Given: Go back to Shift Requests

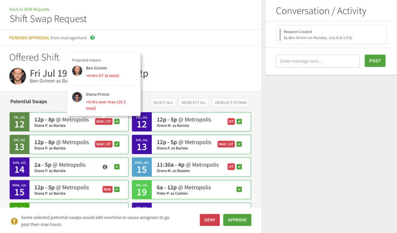Looking at the screenshot, I should pos(29,9).
